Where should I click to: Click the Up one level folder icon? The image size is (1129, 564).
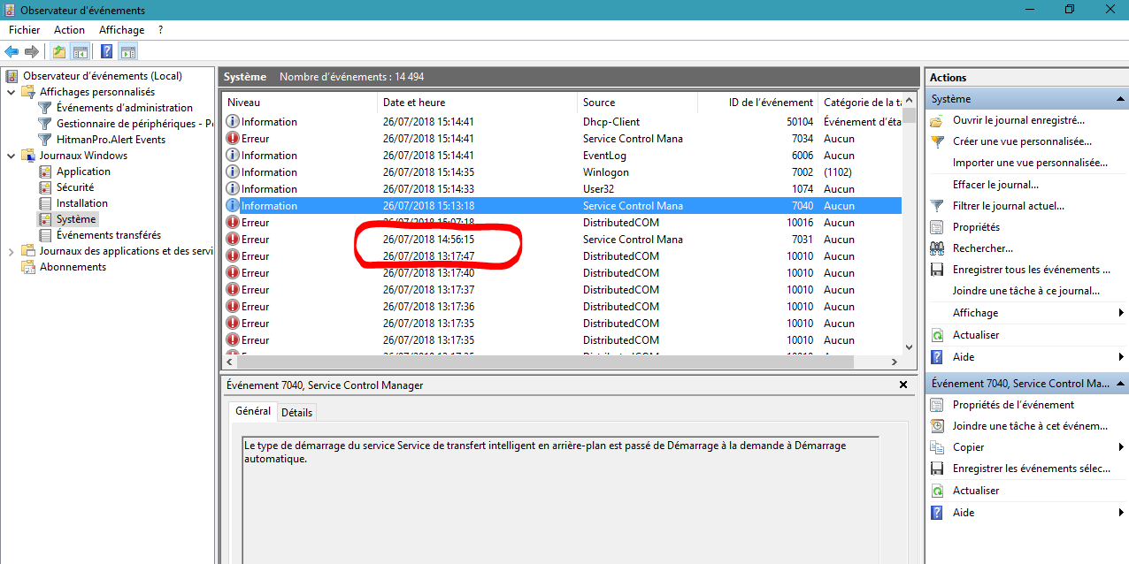coord(59,51)
